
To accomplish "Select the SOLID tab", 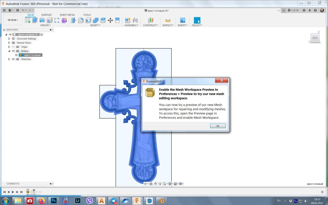I will 30,15.
